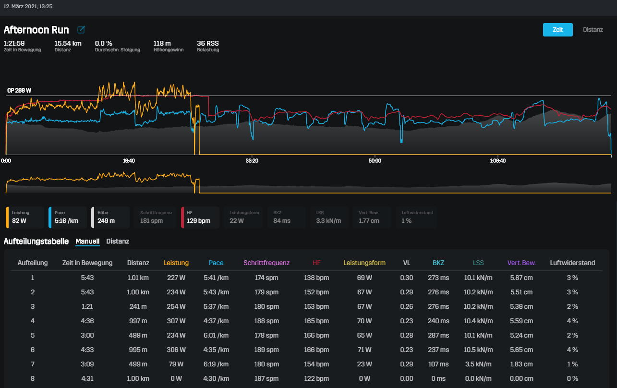The height and width of the screenshot is (388, 617).
Task: Click the Schrittfrequenz column header
Action: click(266, 263)
